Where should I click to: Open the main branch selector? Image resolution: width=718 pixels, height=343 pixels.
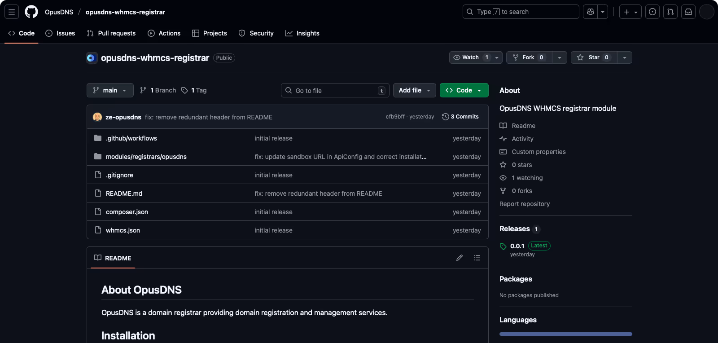pyautogui.click(x=110, y=90)
